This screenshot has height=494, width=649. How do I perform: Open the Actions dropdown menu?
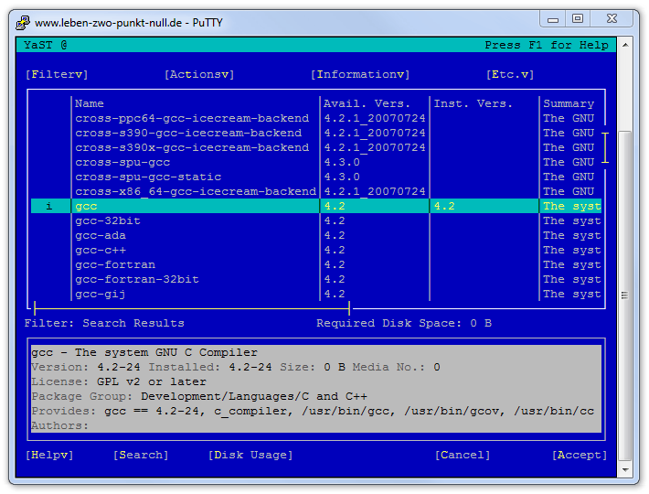pos(199,74)
